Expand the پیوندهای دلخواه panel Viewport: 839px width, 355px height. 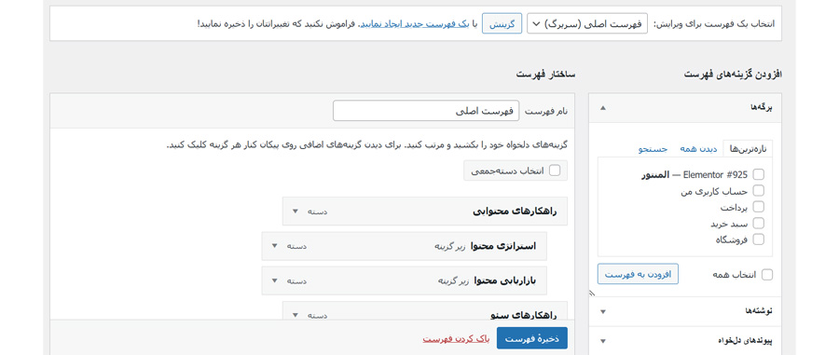(685, 341)
